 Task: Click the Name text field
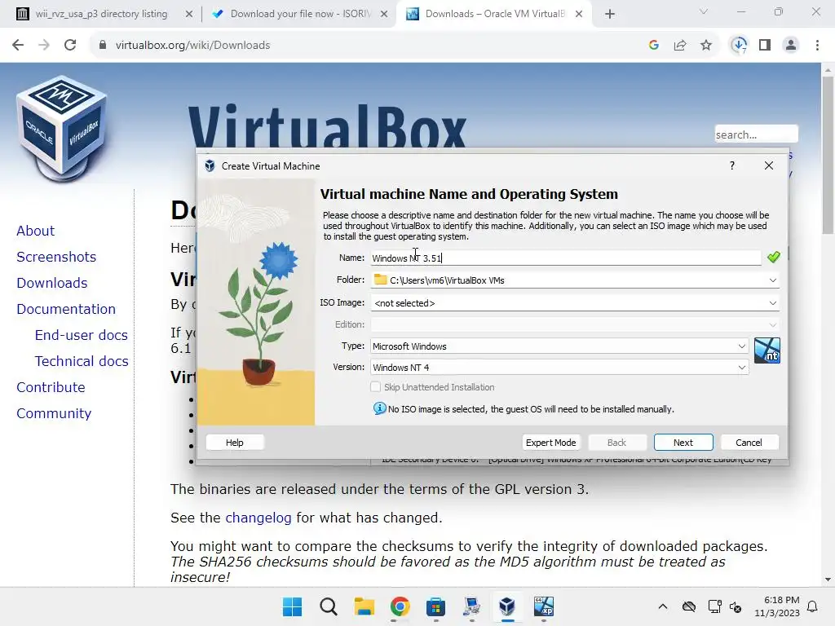click(x=566, y=258)
